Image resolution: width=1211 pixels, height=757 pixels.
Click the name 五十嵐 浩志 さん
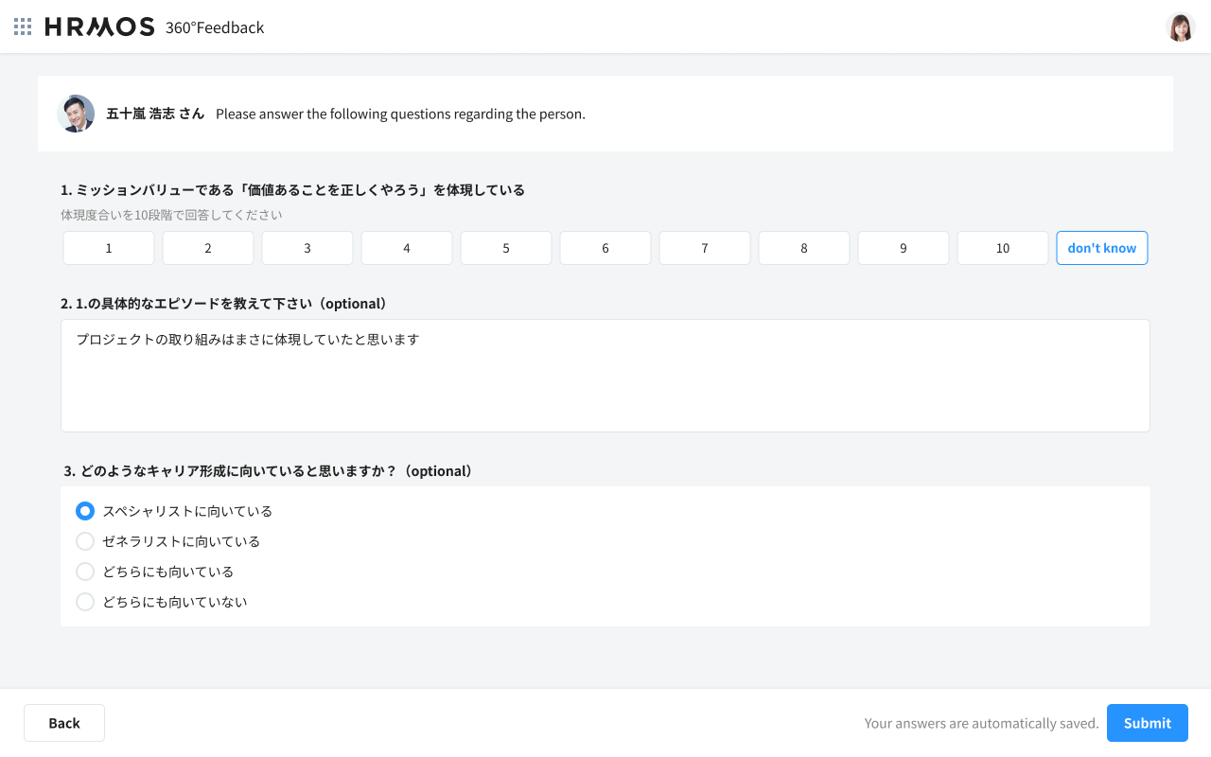click(155, 114)
